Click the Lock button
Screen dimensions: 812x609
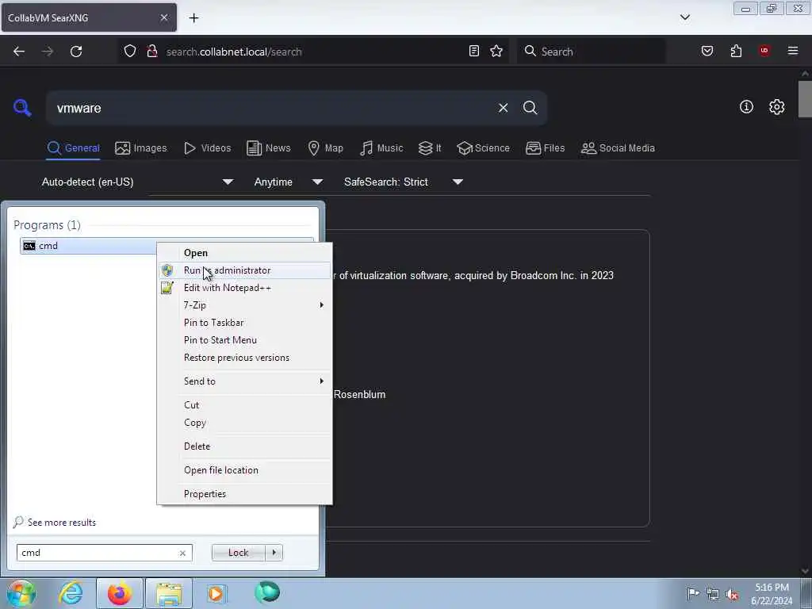tap(238, 553)
